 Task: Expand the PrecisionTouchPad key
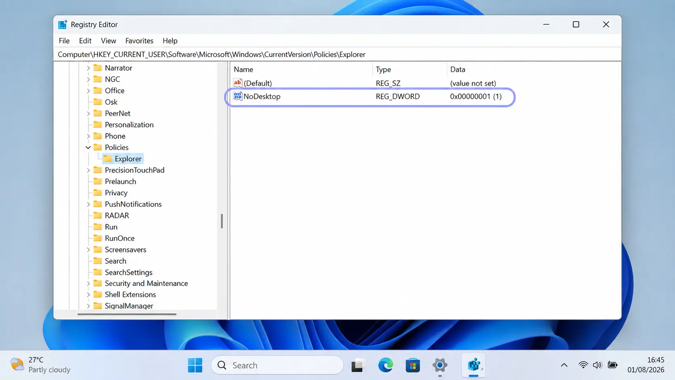(88, 170)
